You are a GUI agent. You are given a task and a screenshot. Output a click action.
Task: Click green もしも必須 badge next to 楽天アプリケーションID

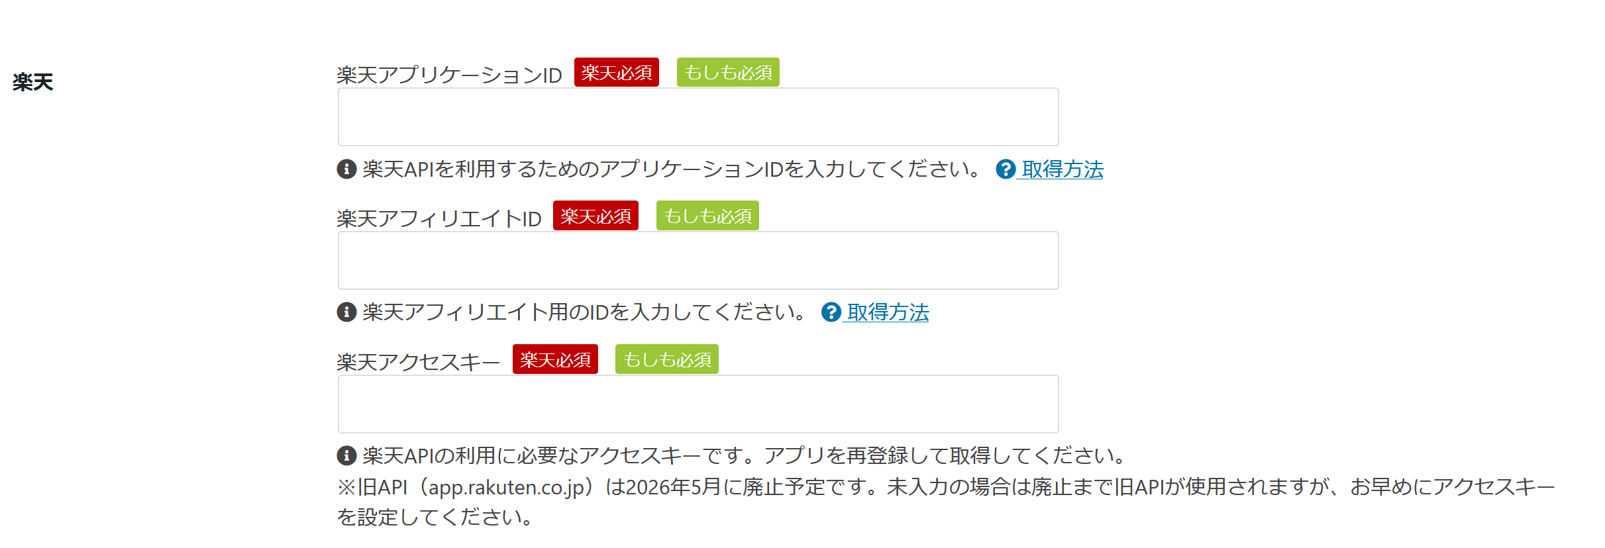pos(728,72)
